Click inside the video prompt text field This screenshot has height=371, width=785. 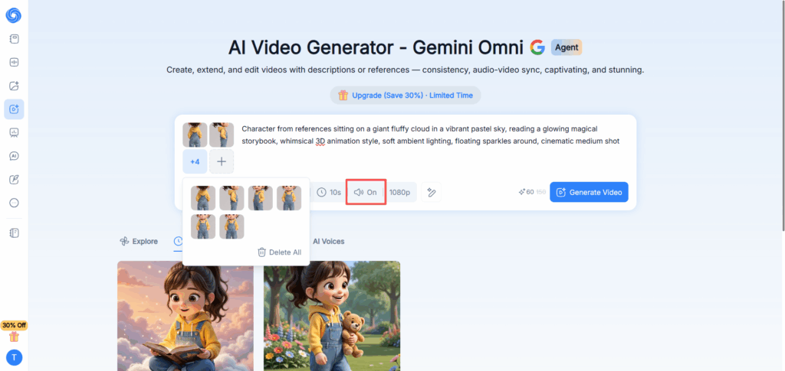(x=431, y=135)
